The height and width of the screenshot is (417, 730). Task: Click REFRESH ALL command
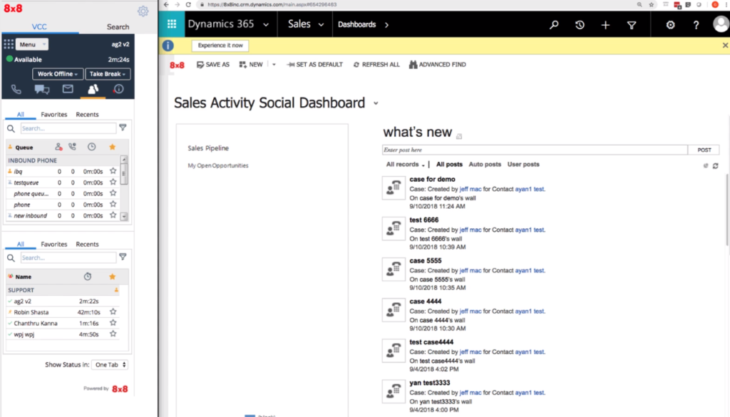[x=376, y=65]
